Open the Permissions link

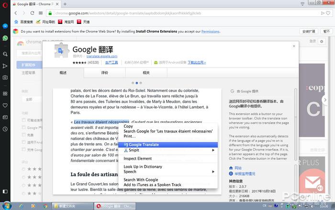coord(210,31)
